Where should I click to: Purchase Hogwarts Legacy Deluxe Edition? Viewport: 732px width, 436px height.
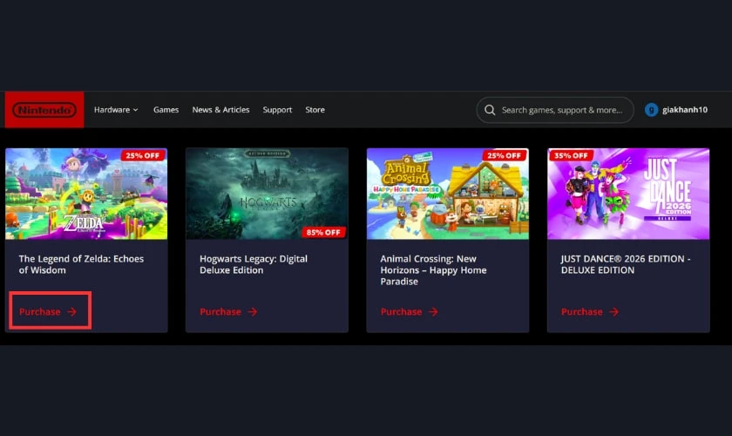tap(228, 311)
